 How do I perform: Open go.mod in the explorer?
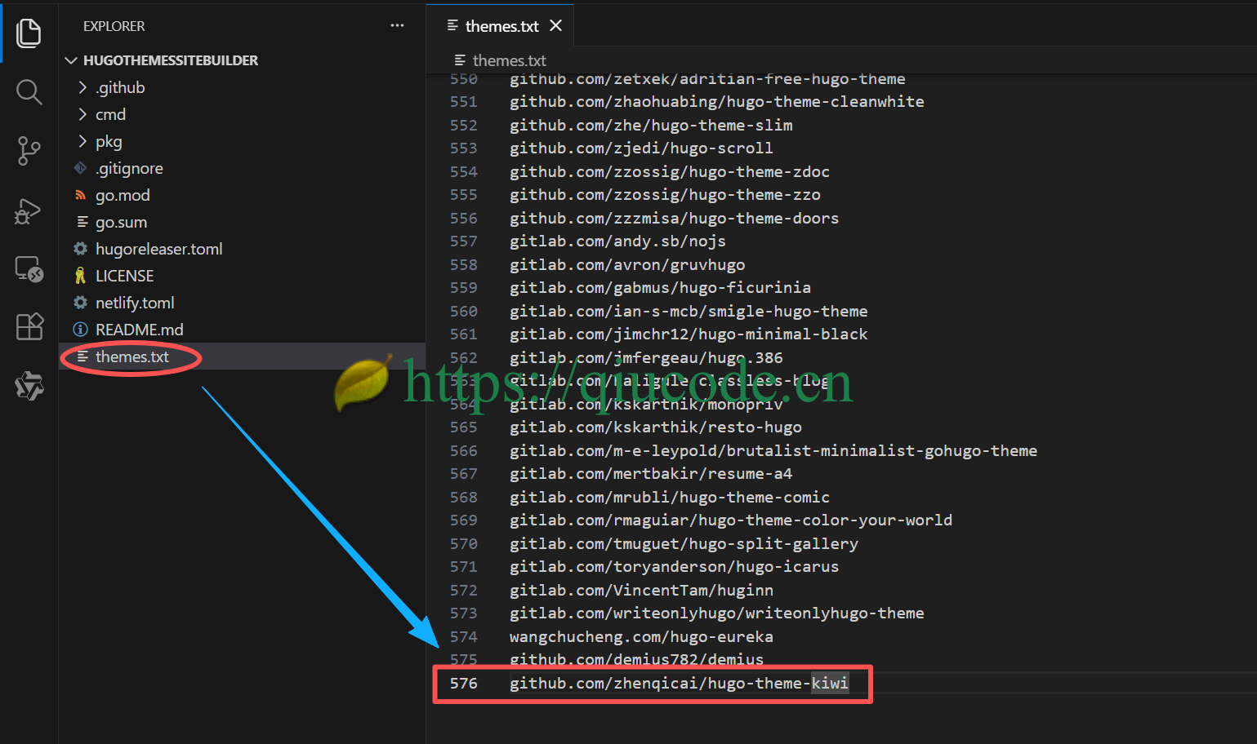click(123, 195)
